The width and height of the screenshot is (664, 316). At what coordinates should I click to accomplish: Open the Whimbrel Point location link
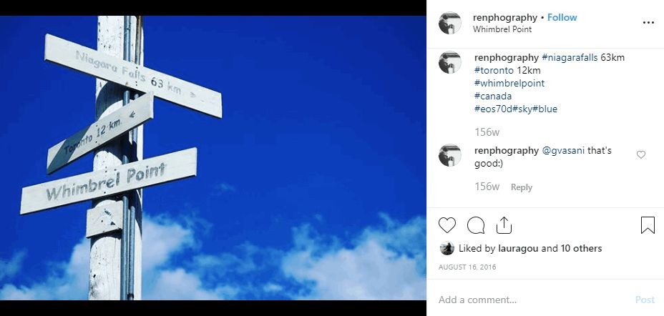coord(502,29)
